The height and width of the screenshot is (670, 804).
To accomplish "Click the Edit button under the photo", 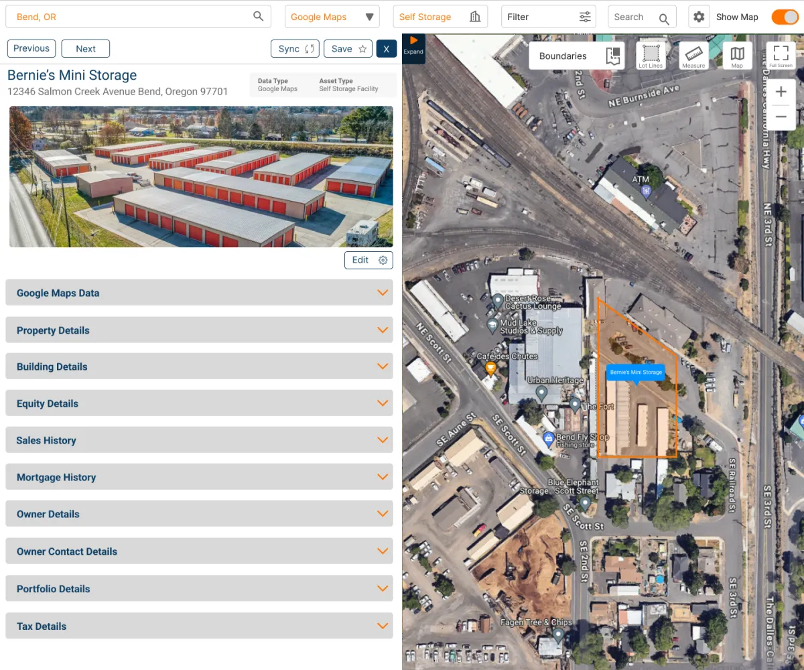I will coord(368,260).
